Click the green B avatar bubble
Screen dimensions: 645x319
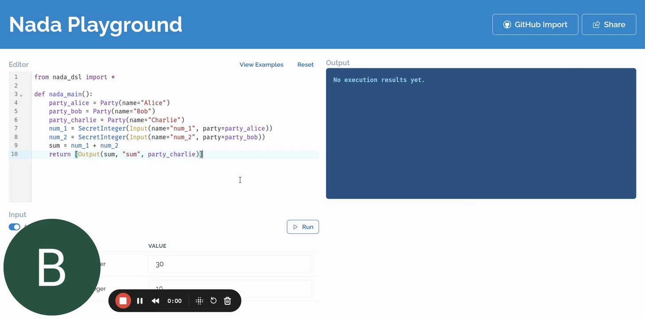[x=52, y=267]
